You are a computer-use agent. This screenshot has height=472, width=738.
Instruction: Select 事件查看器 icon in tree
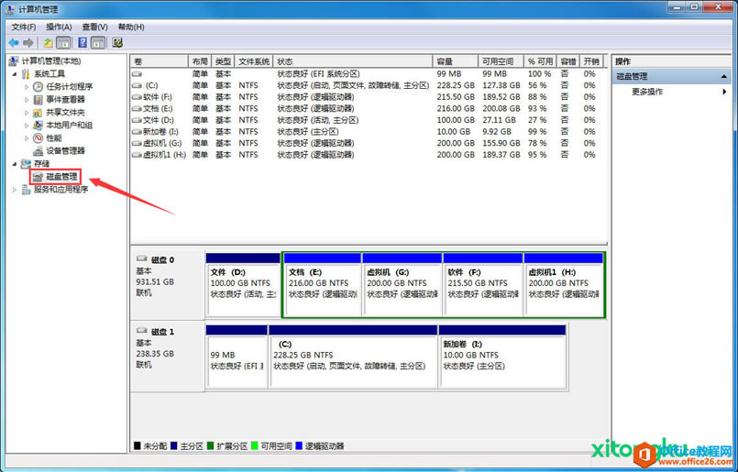pos(39,99)
